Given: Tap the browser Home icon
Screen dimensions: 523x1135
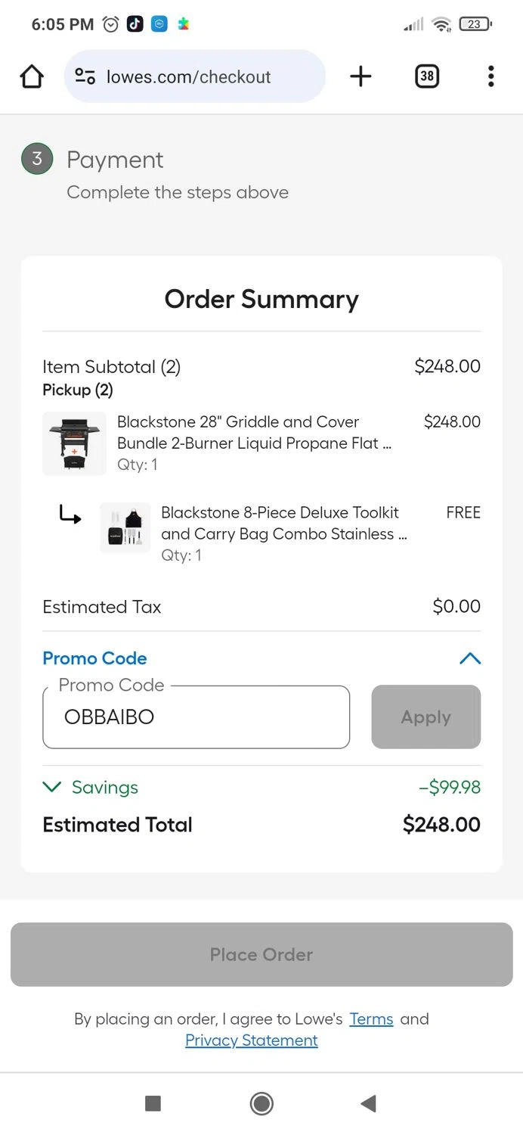Looking at the screenshot, I should point(31,76).
